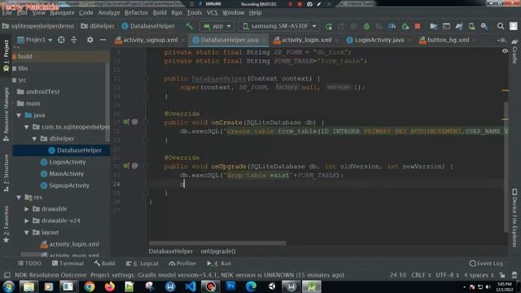Open the Terminal tool window

coord(68,264)
